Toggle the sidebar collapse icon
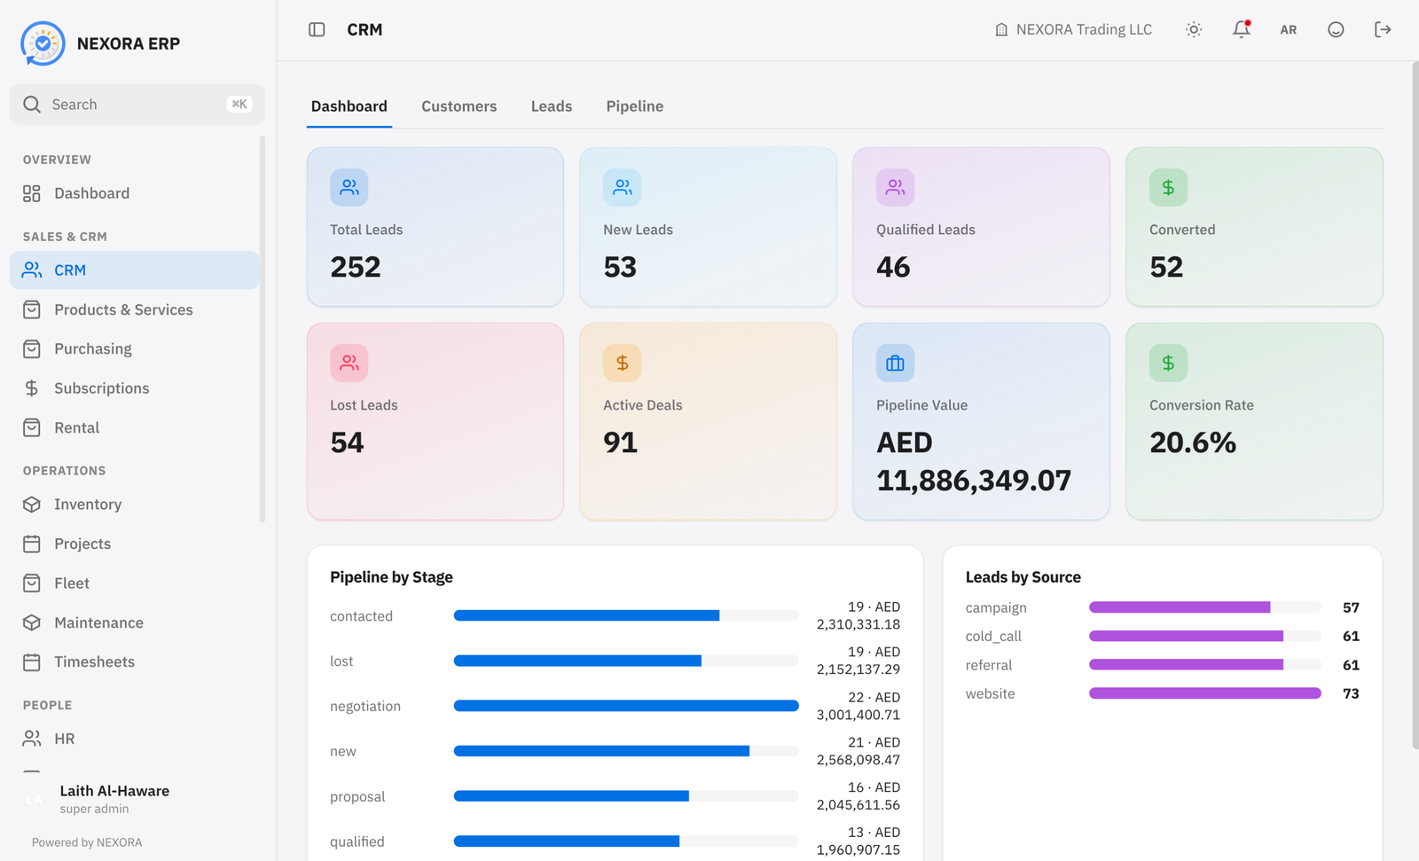Image resolution: width=1419 pixels, height=861 pixels. [317, 29]
